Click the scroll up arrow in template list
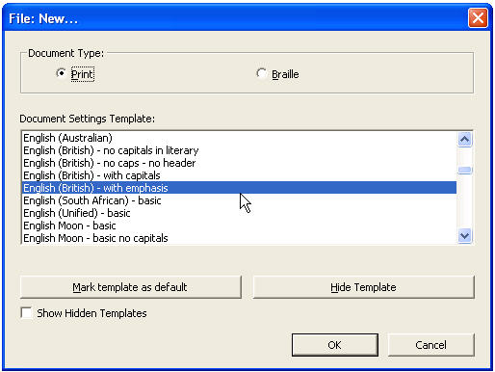Screen dimensions: 495x372 pyautogui.click(x=464, y=140)
